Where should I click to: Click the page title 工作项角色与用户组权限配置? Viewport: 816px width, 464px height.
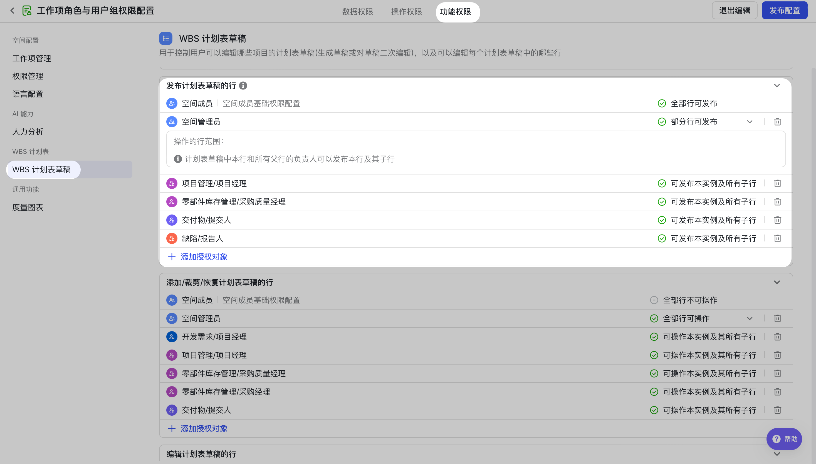96,11
